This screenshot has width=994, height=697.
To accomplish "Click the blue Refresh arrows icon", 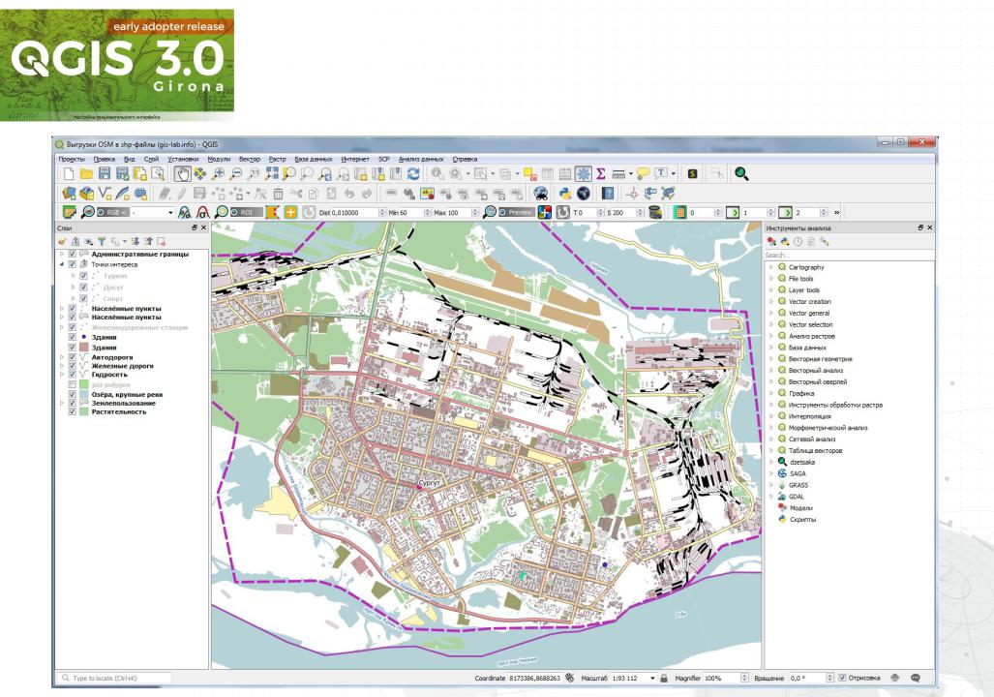I will (x=413, y=174).
